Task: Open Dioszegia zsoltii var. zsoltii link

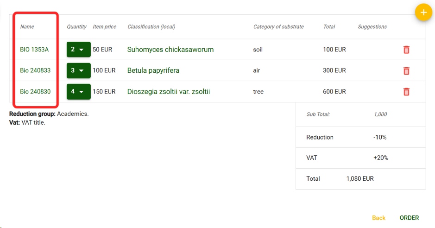Action: click(x=169, y=92)
